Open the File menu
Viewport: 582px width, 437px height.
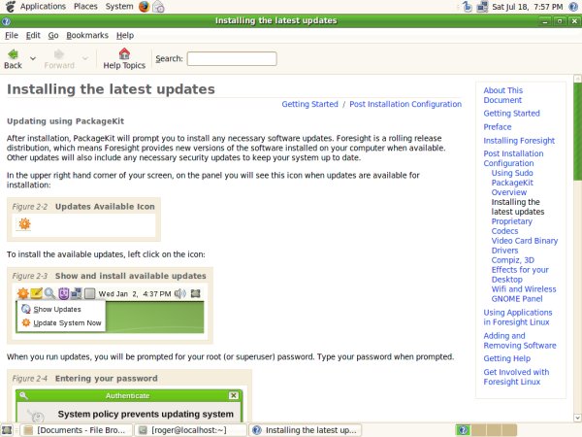(x=12, y=35)
